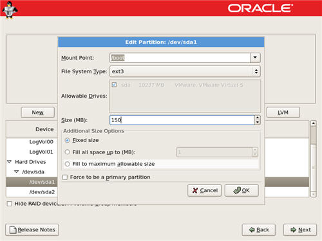Open the Release Notes button
Screen dimensions: 322x241
(x=32, y=230)
